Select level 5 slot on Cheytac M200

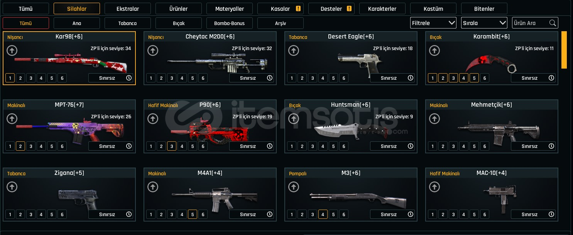click(193, 78)
